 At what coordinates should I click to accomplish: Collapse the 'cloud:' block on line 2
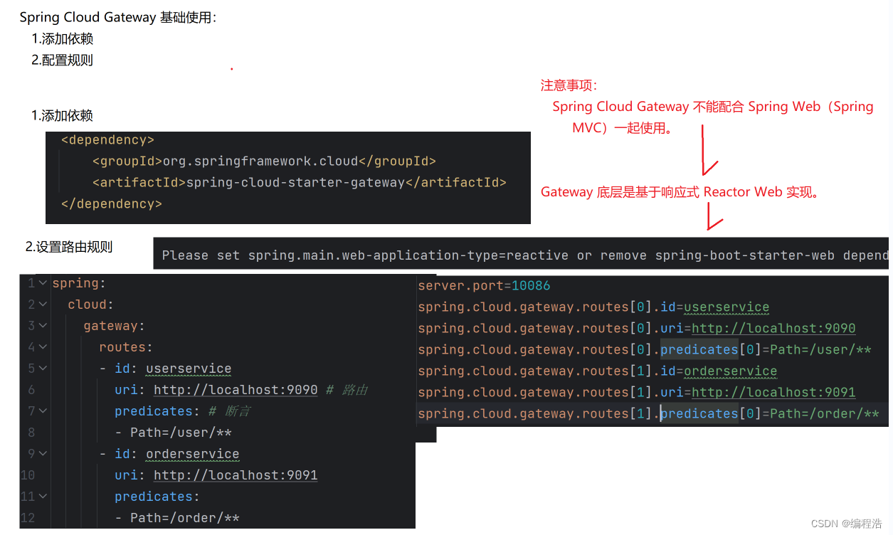pos(43,304)
